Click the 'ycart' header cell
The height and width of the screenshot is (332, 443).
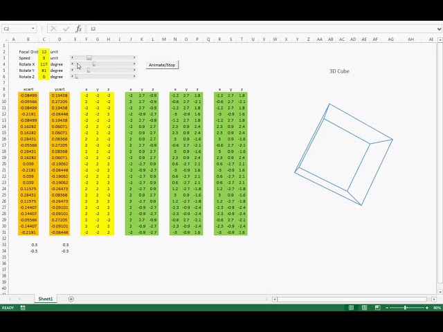pyautogui.click(x=60, y=89)
